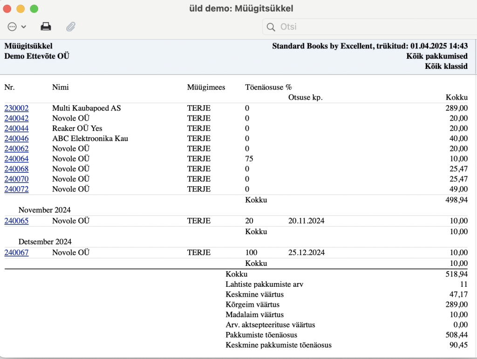
Task: Open quotation 230002 link
Action: (x=16, y=108)
